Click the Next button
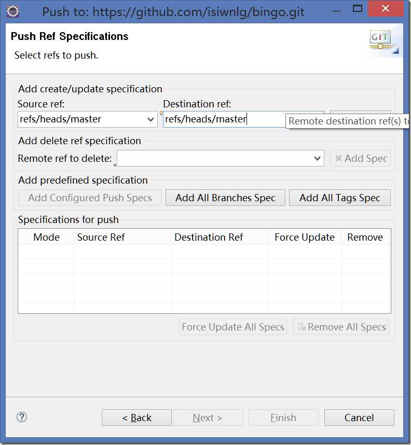 [x=207, y=418]
